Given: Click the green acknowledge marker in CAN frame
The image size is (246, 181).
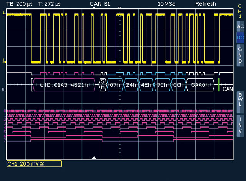Looking at the screenshot, I should (219, 85).
